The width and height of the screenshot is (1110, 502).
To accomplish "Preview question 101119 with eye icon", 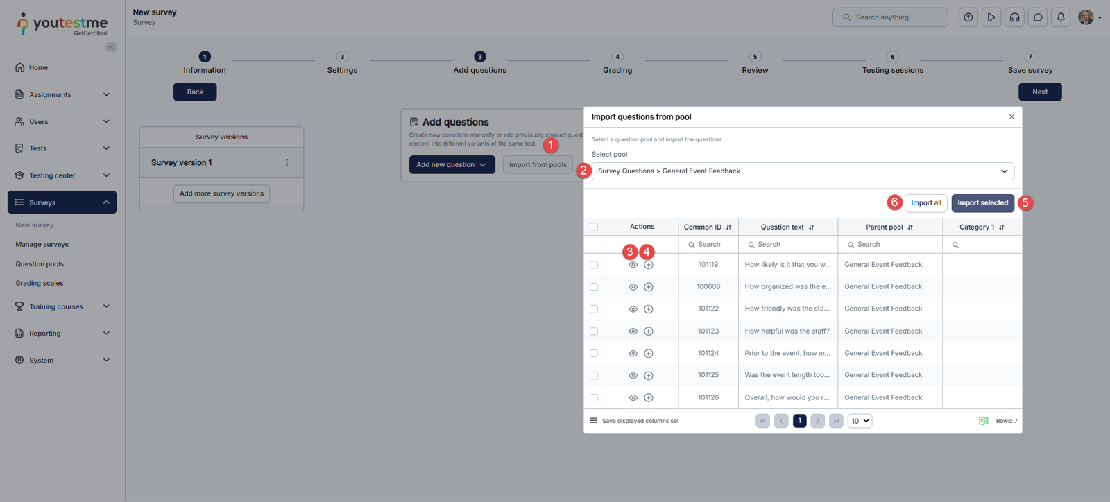I will (633, 265).
